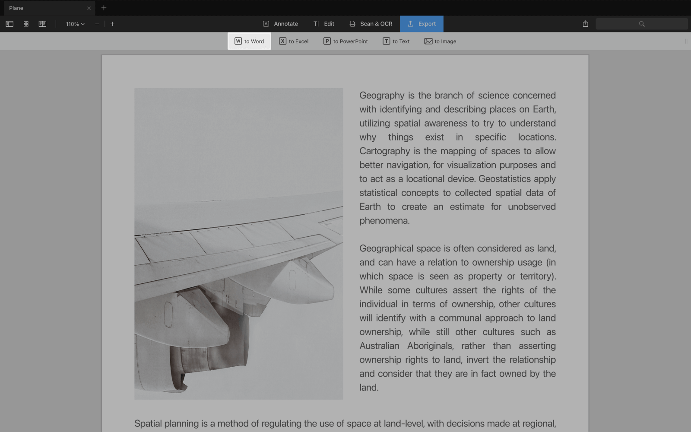
Task: Click the paragraph starting "Geographical space is often"
Action: [458, 318]
